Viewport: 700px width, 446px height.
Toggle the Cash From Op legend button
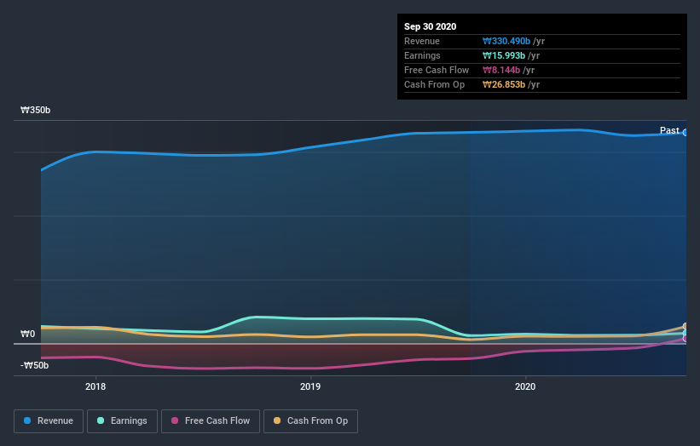click(x=310, y=421)
